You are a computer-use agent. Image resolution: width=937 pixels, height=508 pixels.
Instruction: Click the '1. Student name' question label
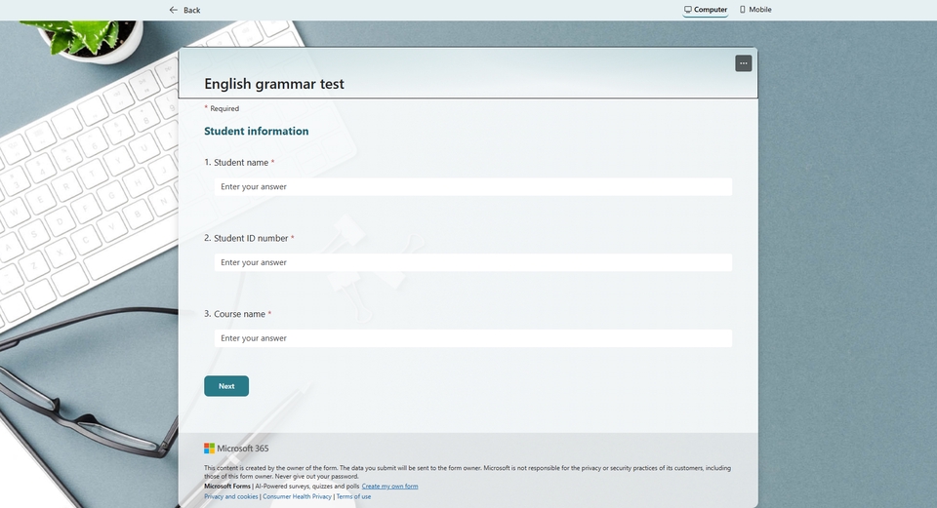point(239,163)
